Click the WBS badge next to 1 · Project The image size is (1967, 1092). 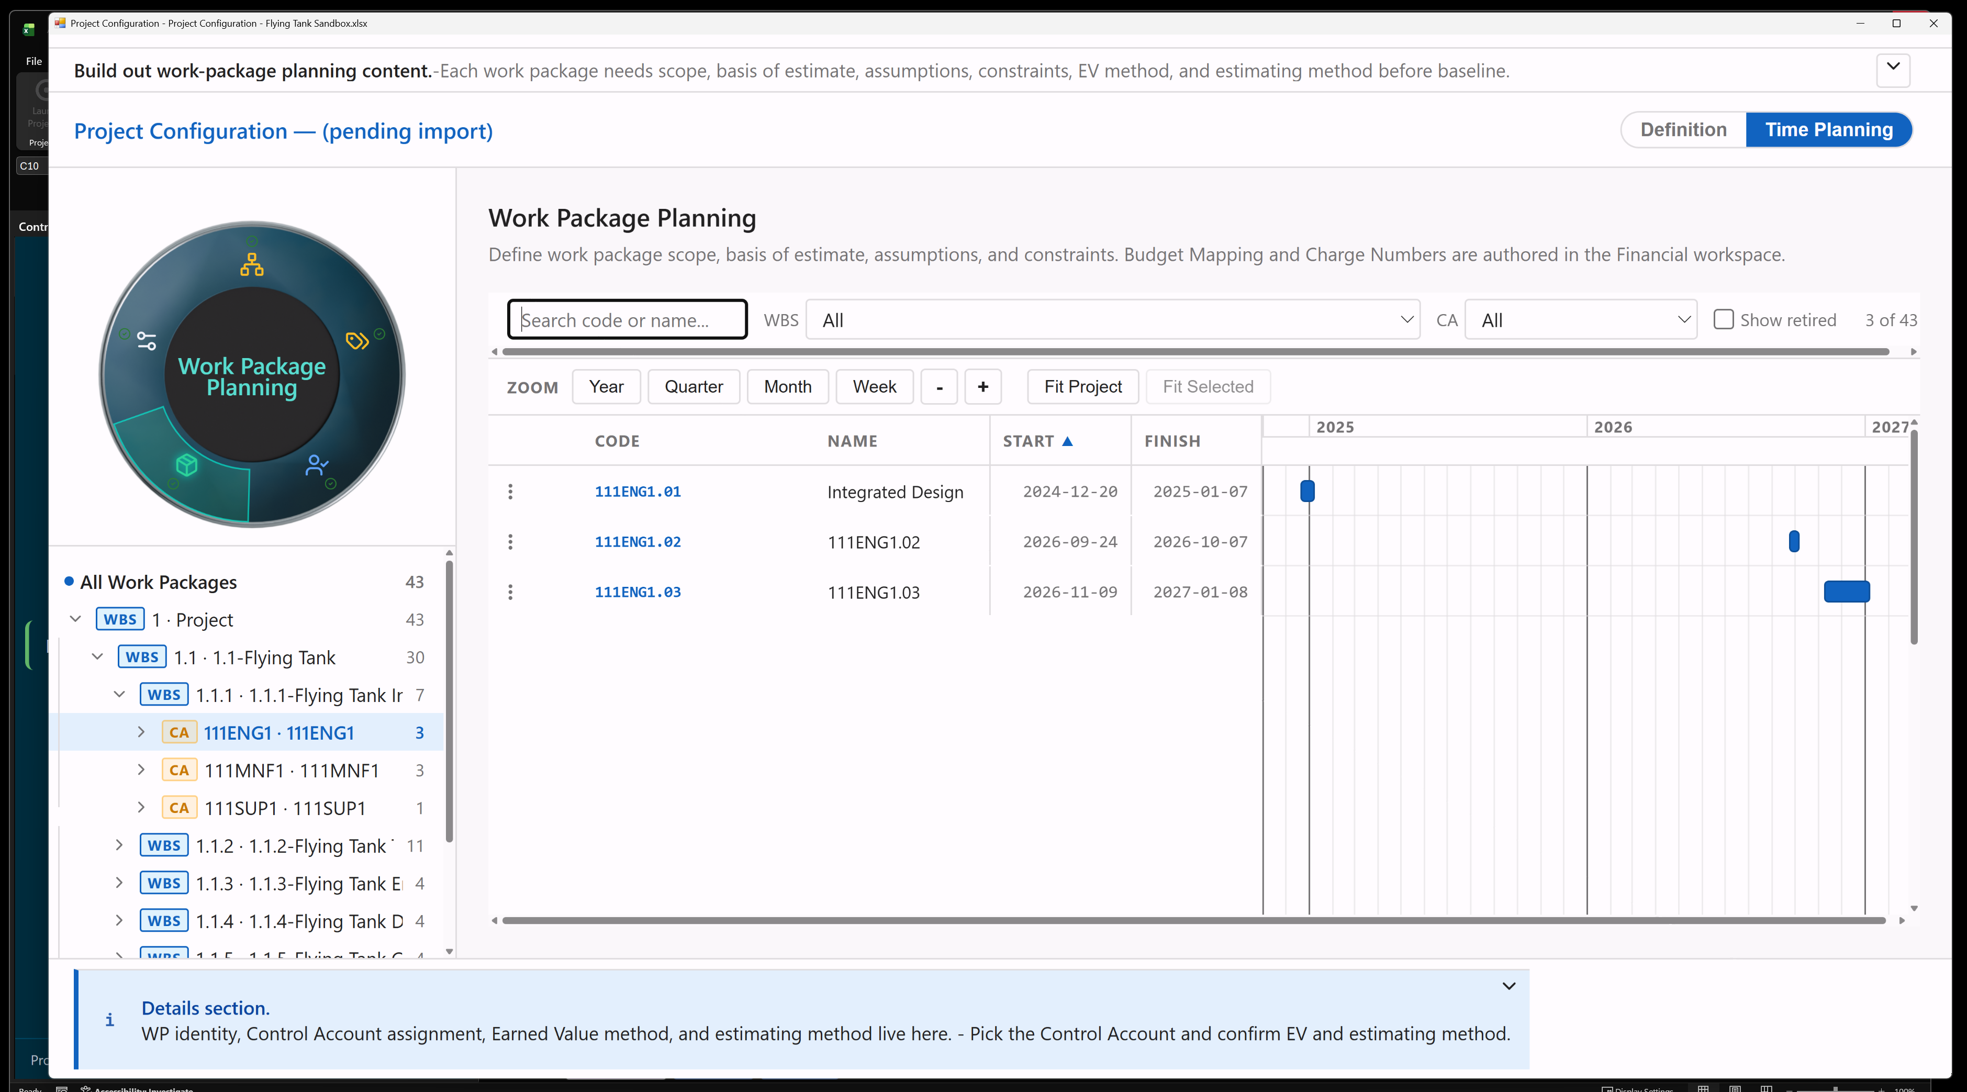(120, 619)
